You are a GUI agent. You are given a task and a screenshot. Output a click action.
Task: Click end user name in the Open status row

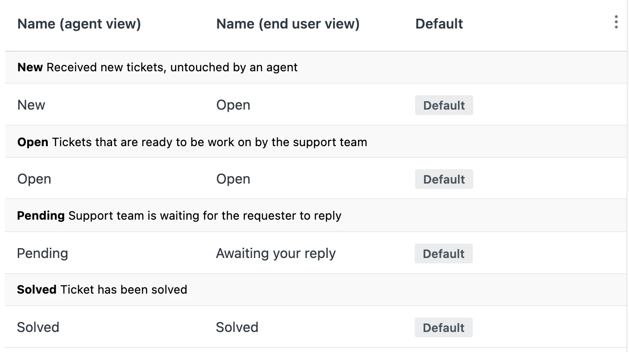(x=233, y=179)
